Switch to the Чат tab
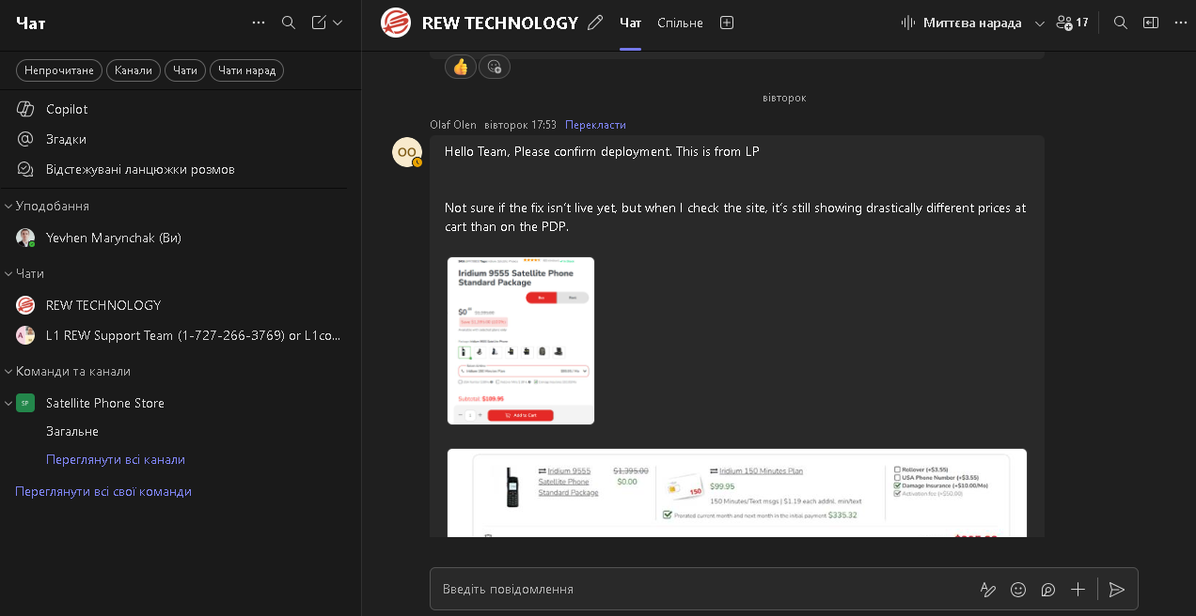The width and height of the screenshot is (1196, 616). [630, 23]
